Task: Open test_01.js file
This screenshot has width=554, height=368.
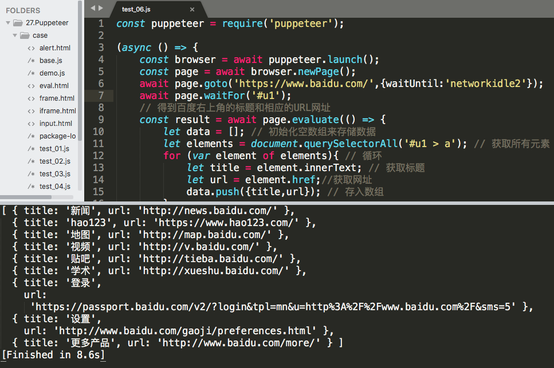Action: pyautogui.click(x=54, y=149)
